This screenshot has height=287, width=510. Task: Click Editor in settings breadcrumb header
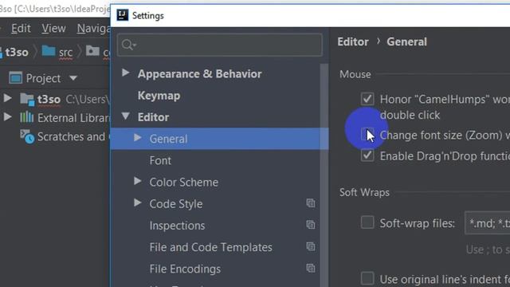click(353, 41)
